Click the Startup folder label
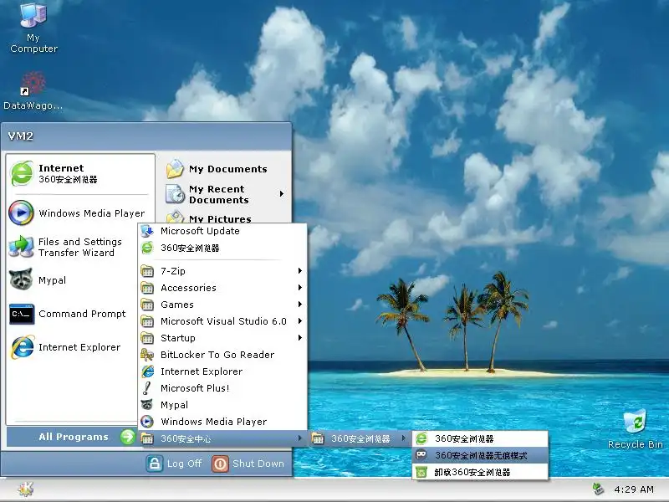Screen dimensions: 669x502 pos(178,338)
